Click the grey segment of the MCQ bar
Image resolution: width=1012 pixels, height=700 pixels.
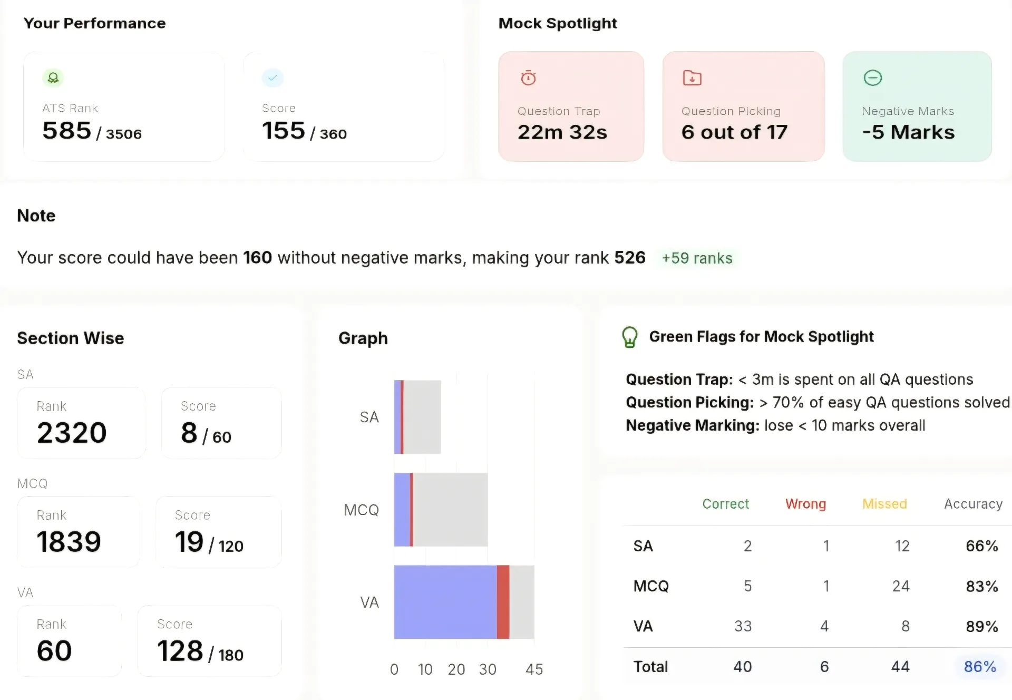point(450,510)
